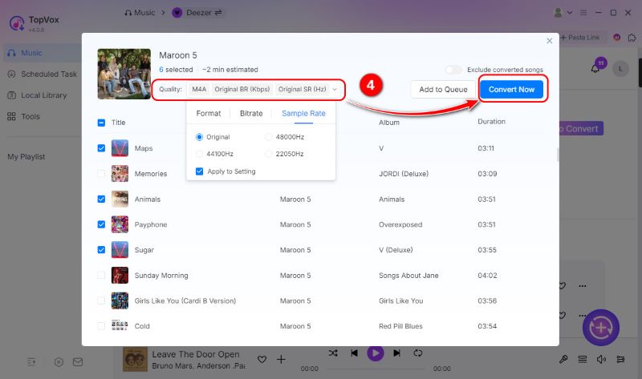Open the user account dropdown
The image size is (642, 379).
(563, 13)
